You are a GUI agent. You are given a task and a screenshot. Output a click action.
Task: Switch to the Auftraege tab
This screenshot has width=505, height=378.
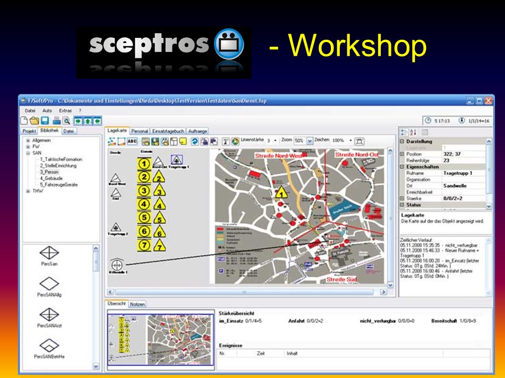click(197, 131)
